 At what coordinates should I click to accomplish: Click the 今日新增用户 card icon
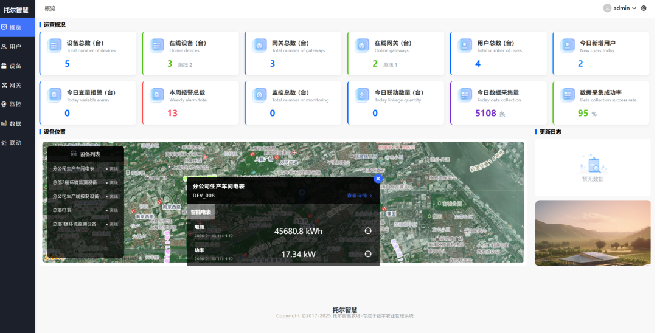tap(568, 45)
